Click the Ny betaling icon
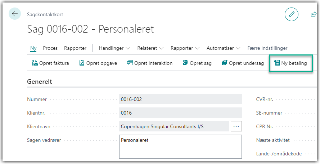Viewport: 320px width, 164px height. [x=277, y=63]
